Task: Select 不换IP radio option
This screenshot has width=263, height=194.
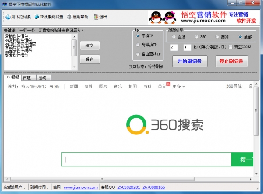Action: (x=138, y=36)
